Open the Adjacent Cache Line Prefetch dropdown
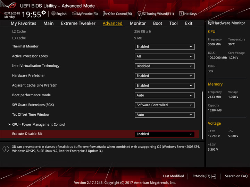 tap(165, 86)
